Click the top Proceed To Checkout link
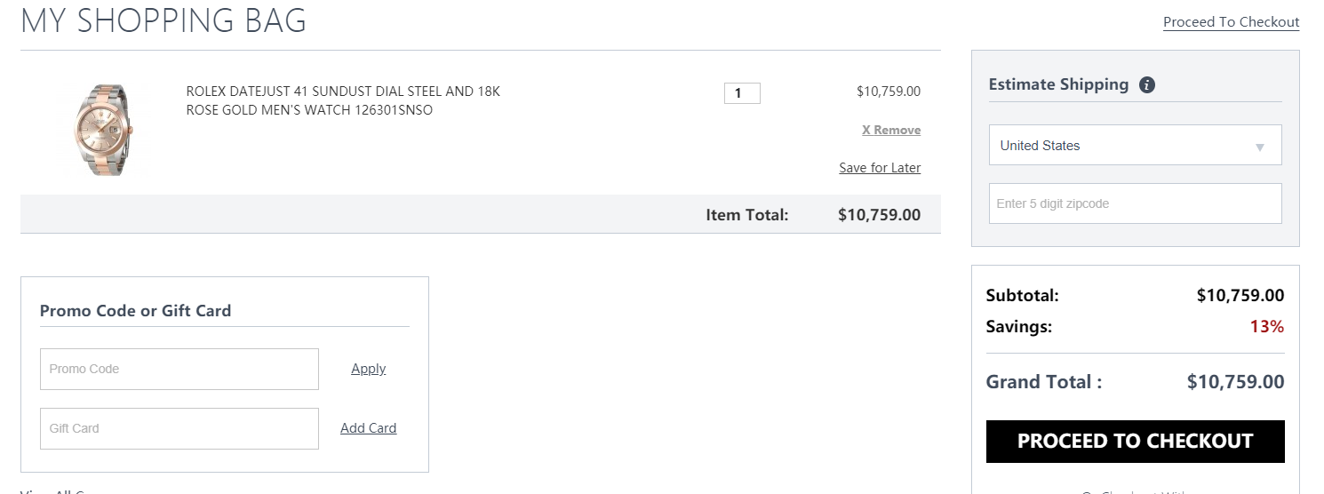 coord(1231,22)
